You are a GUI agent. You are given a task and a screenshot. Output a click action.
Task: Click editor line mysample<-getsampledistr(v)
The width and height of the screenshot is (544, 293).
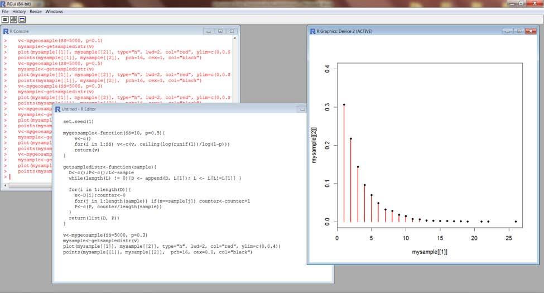[101, 241]
